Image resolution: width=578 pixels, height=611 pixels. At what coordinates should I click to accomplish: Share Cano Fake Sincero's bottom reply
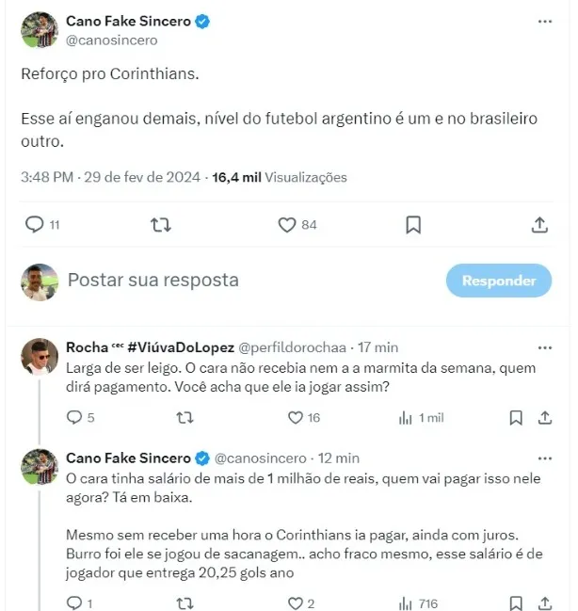(x=544, y=603)
